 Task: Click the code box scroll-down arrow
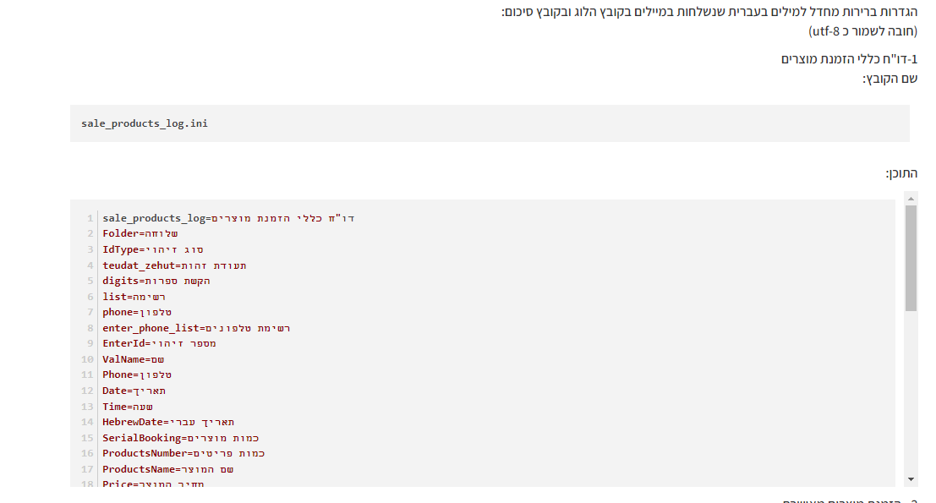pos(911,478)
